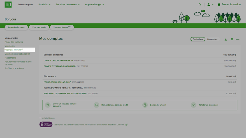Click the lock icon beside Fermer la session
The height and width of the screenshot is (138, 246).
pyautogui.click(x=219, y=4)
